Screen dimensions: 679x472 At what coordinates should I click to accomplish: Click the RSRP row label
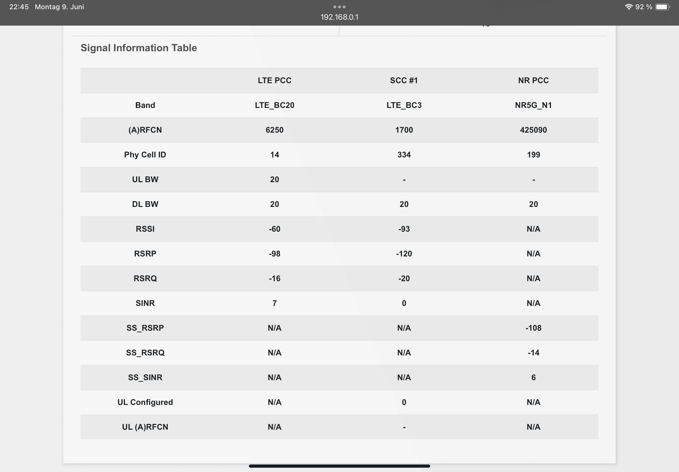tap(145, 254)
